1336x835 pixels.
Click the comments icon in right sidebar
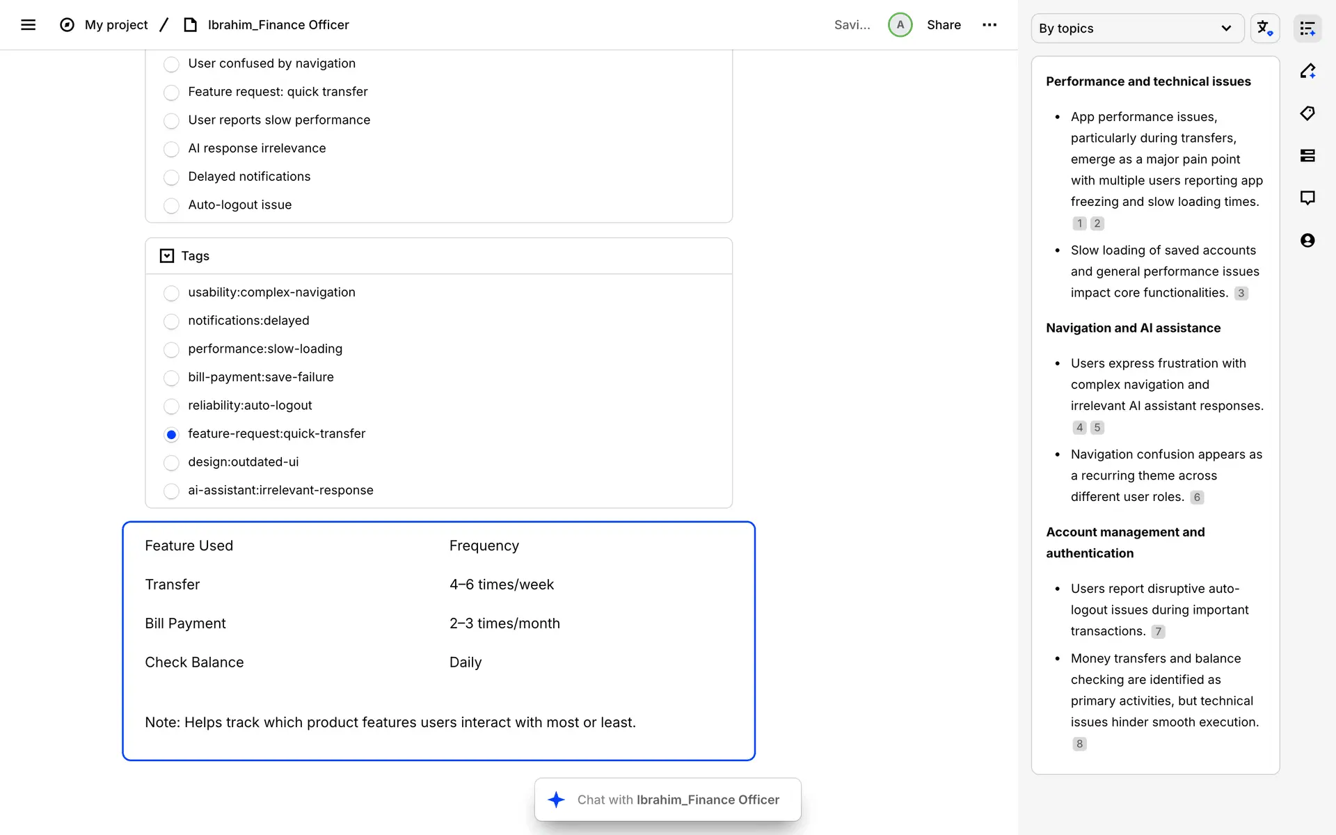1307,198
